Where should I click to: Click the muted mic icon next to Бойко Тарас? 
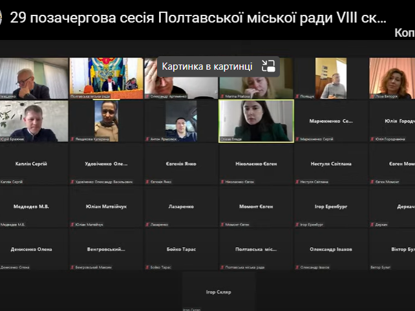point(147,267)
